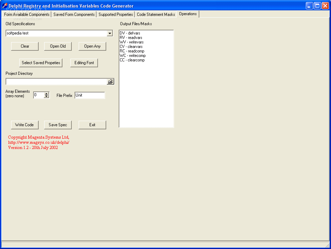Click the Exit button

[x=92, y=125]
